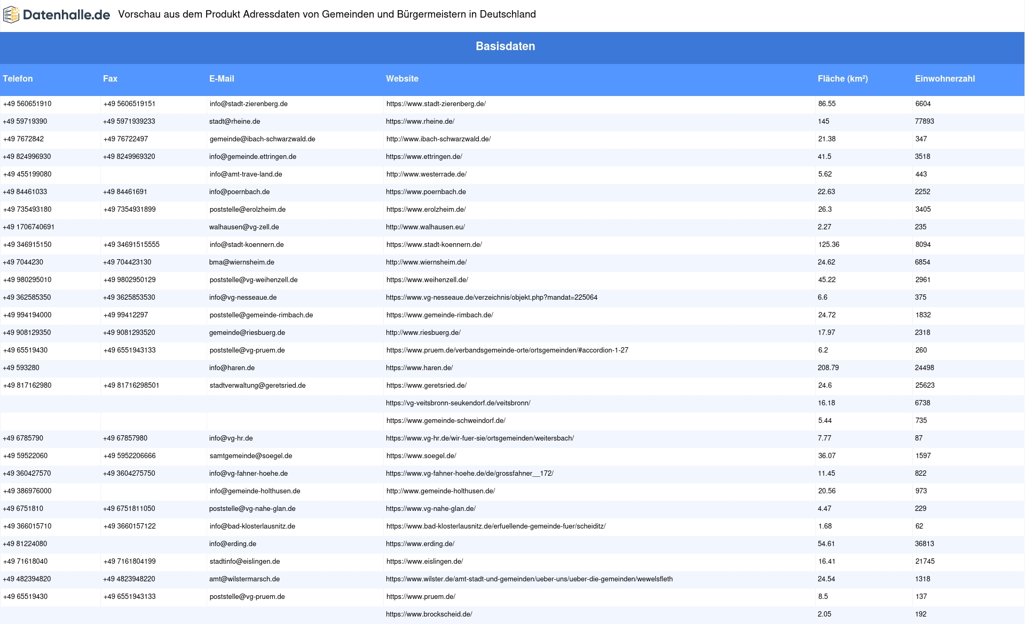The width and height of the screenshot is (1025, 624).
Task: Open http://www.ibach-schwarzwald.de/ website entry
Action: pos(438,139)
